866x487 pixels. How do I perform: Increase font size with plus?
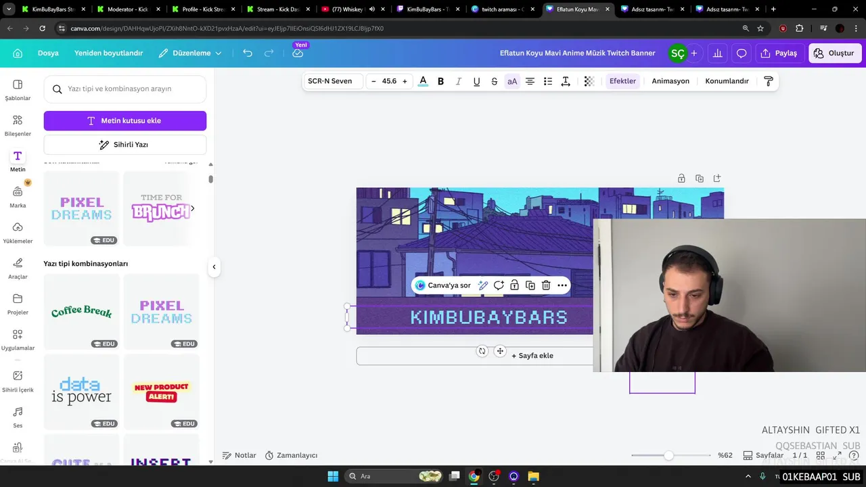tap(405, 81)
